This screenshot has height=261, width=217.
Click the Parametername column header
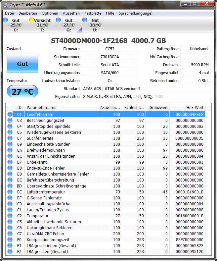pyautogui.click(x=61, y=108)
